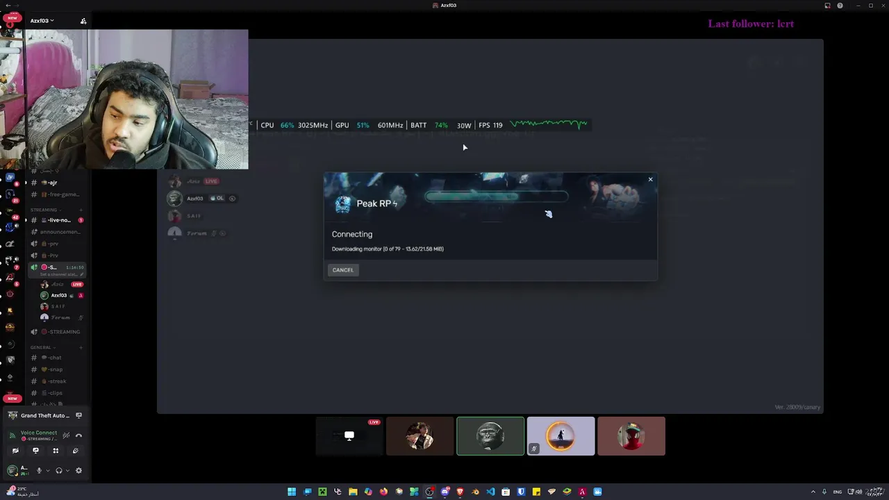Screen dimensions: 889x500
Task: Click the Peak RP download progress bar
Action: (x=497, y=197)
